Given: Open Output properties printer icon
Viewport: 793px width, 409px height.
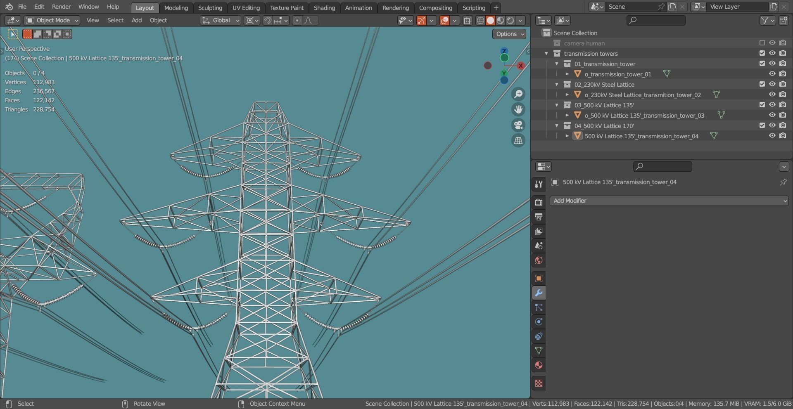Looking at the screenshot, I should [539, 217].
